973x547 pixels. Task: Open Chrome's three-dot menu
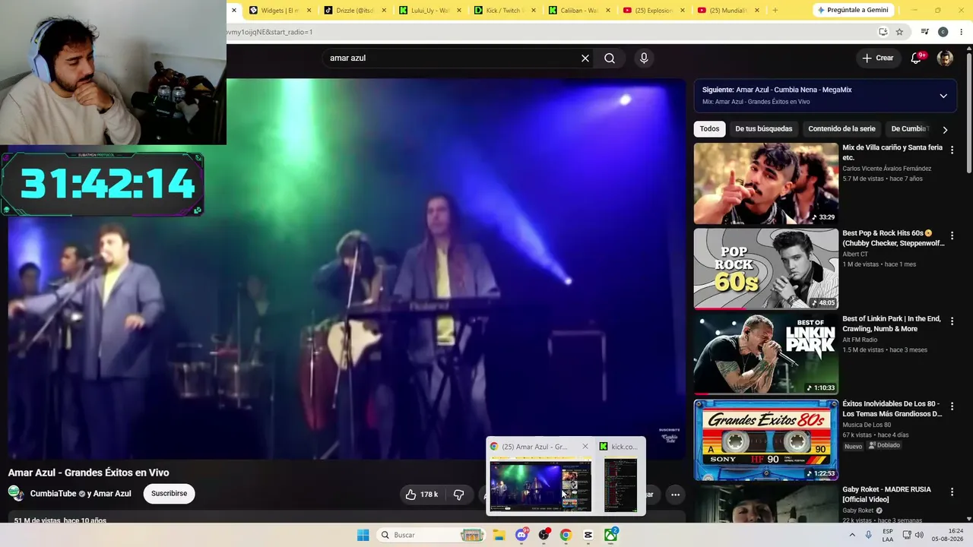tap(961, 32)
